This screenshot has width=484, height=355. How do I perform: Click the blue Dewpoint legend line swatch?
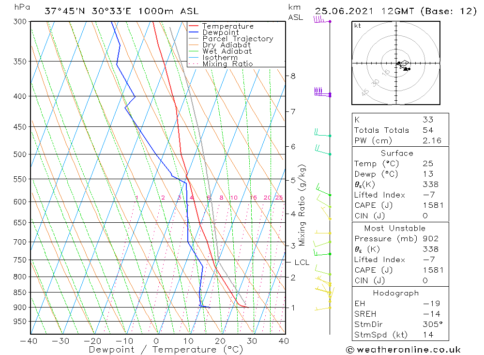pyautogui.click(x=194, y=32)
